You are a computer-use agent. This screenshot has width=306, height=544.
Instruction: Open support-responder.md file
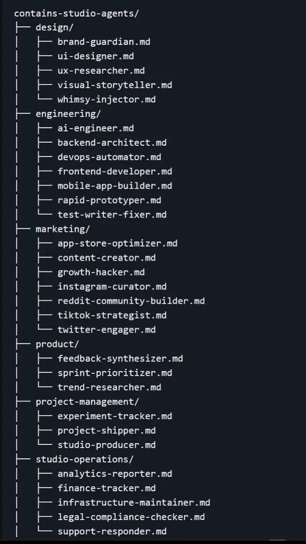[x=112, y=531]
